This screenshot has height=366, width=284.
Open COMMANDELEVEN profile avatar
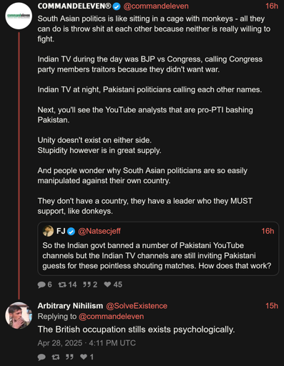19,16
